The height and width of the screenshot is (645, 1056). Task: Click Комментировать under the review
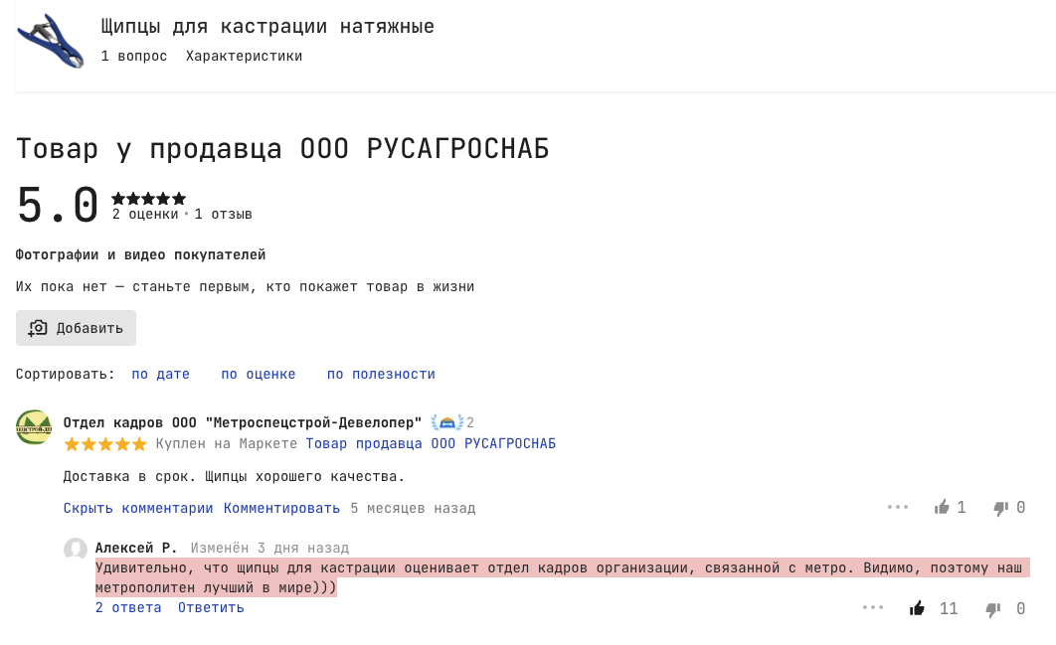click(281, 508)
